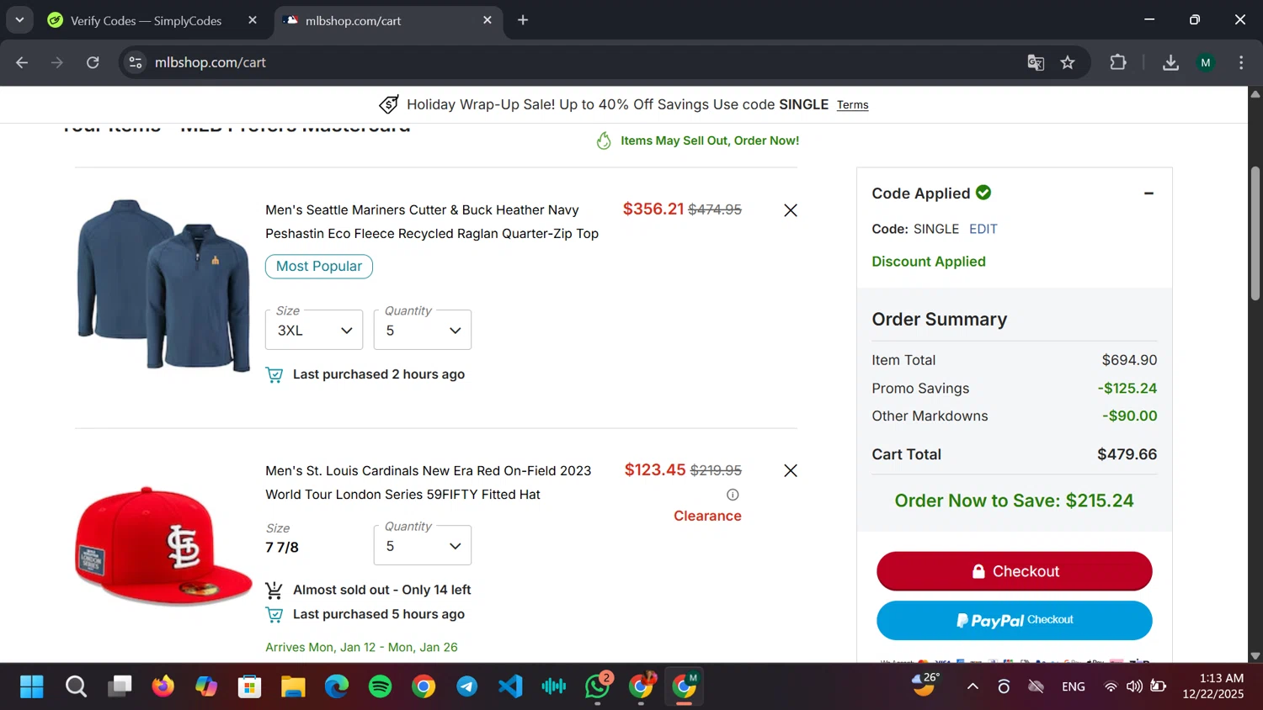Open the Chrome profile M avatar
Image resolution: width=1263 pixels, height=710 pixels.
[1206, 62]
